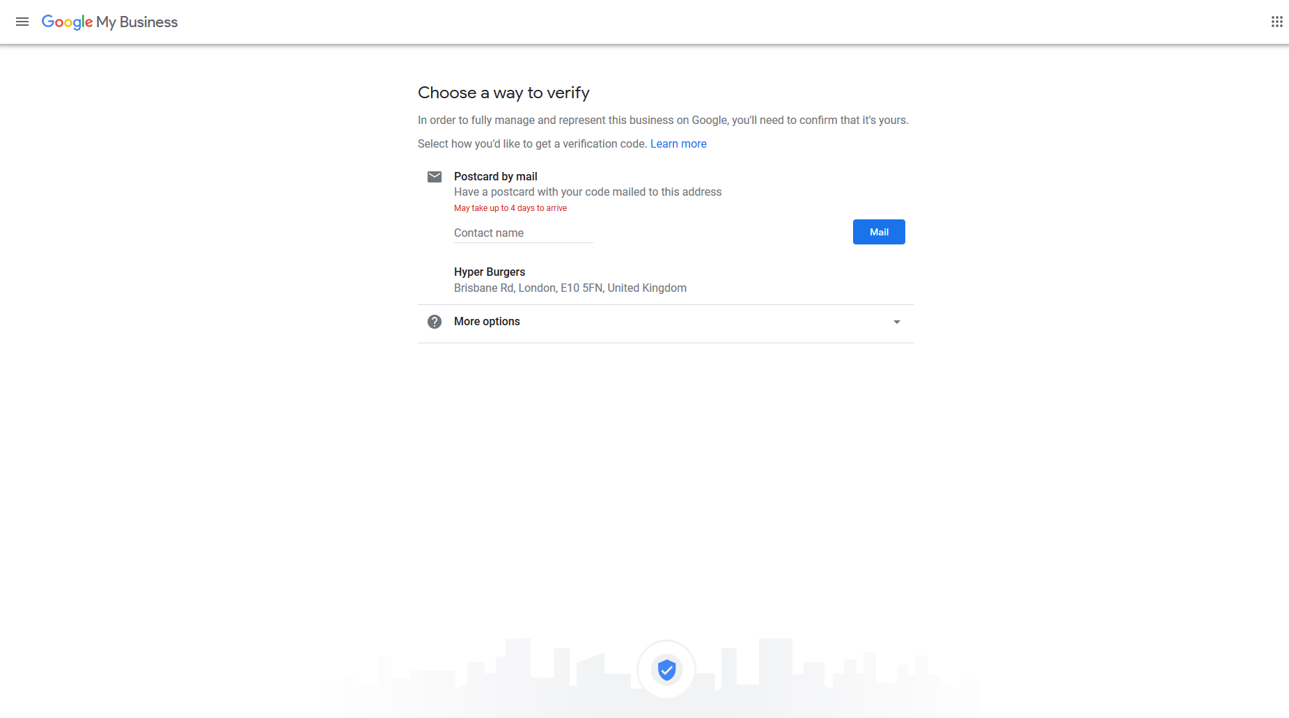Click the postcard mailed to this address description
The height and width of the screenshot is (718, 1289).
tap(588, 192)
